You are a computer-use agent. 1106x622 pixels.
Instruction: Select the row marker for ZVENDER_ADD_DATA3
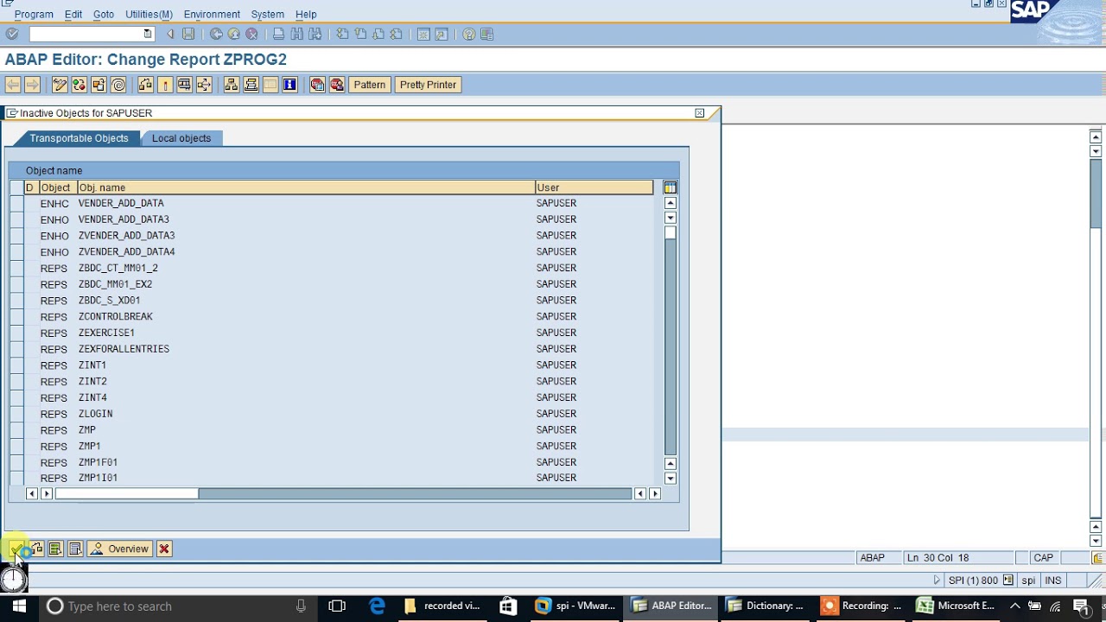[16, 236]
